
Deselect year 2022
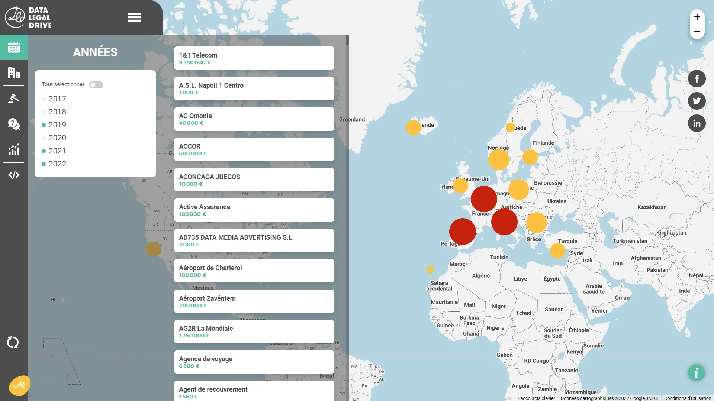pos(54,164)
